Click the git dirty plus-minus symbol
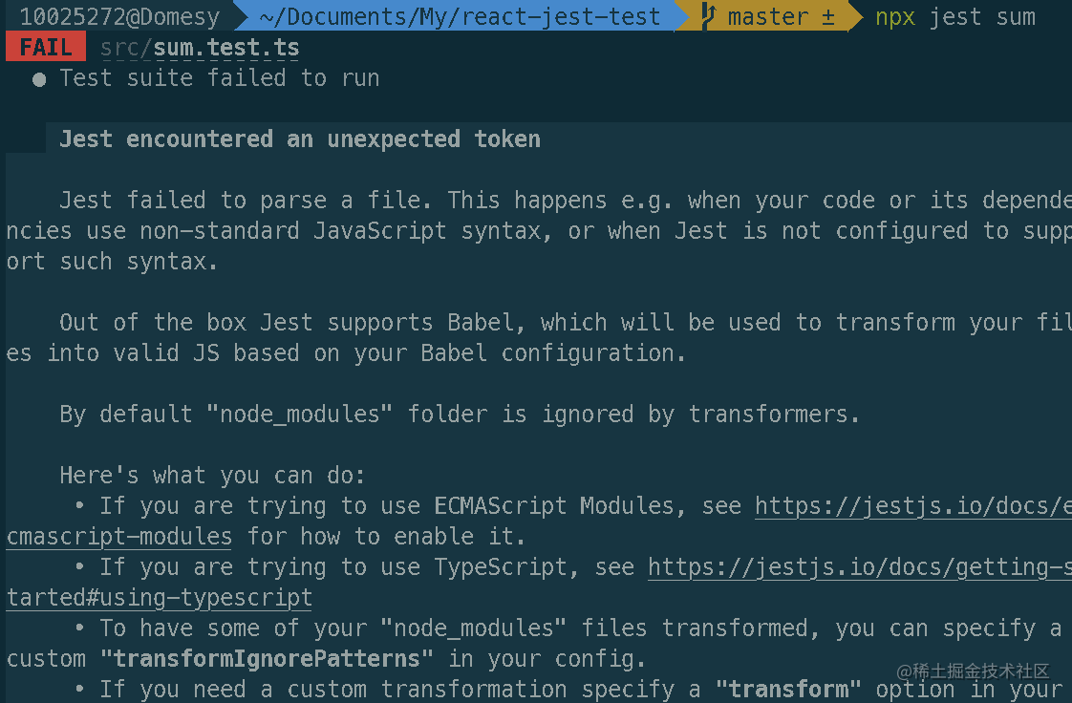The image size is (1072, 703). tap(828, 17)
